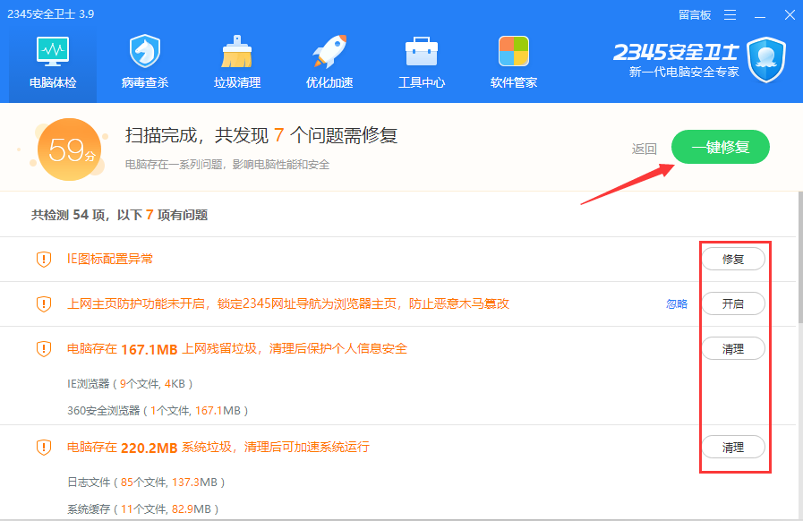This screenshot has height=521, width=803.
Task: Select the 软件管家 tab label
Action: (514, 82)
